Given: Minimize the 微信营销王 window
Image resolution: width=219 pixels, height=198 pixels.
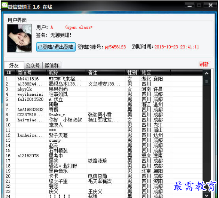Looking at the screenshot, I should pos(189,6).
